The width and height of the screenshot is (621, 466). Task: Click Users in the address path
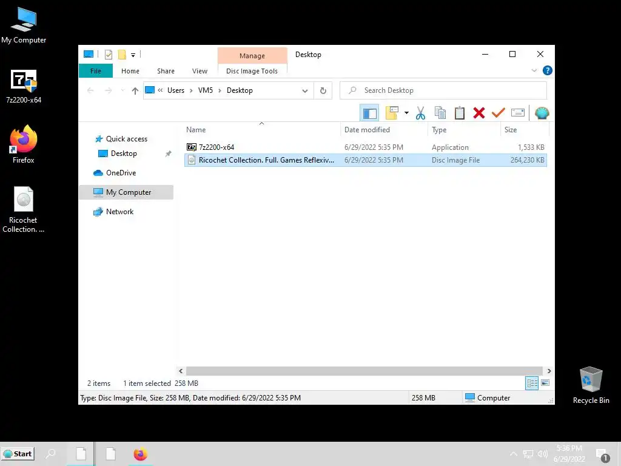click(176, 90)
